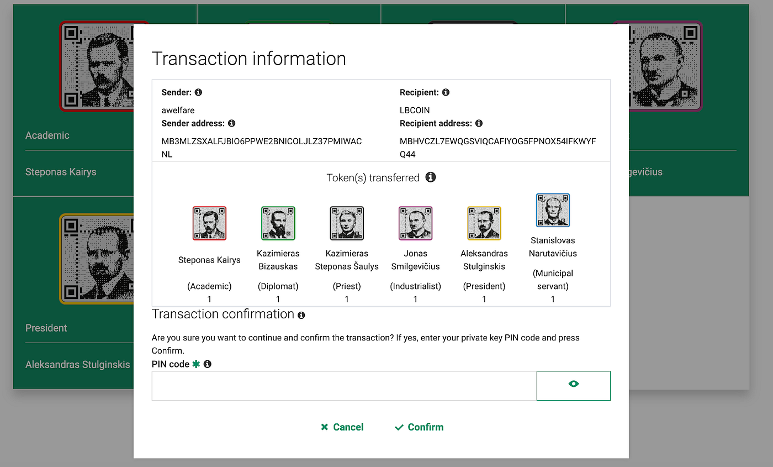The width and height of the screenshot is (773, 467).
Task: Select the Steponas Kairys token thumbnail
Action: (209, 223)
